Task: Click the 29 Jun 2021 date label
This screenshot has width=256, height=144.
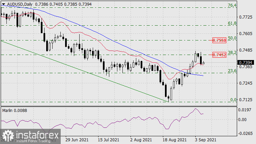Action: 77,139
